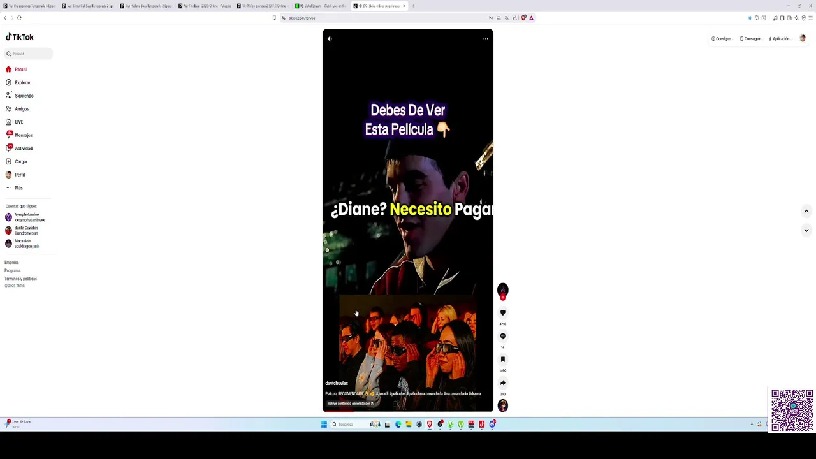Go back with the browser back arrow
816x459 pixels.
pyautogui.click(x=6, y=18)
